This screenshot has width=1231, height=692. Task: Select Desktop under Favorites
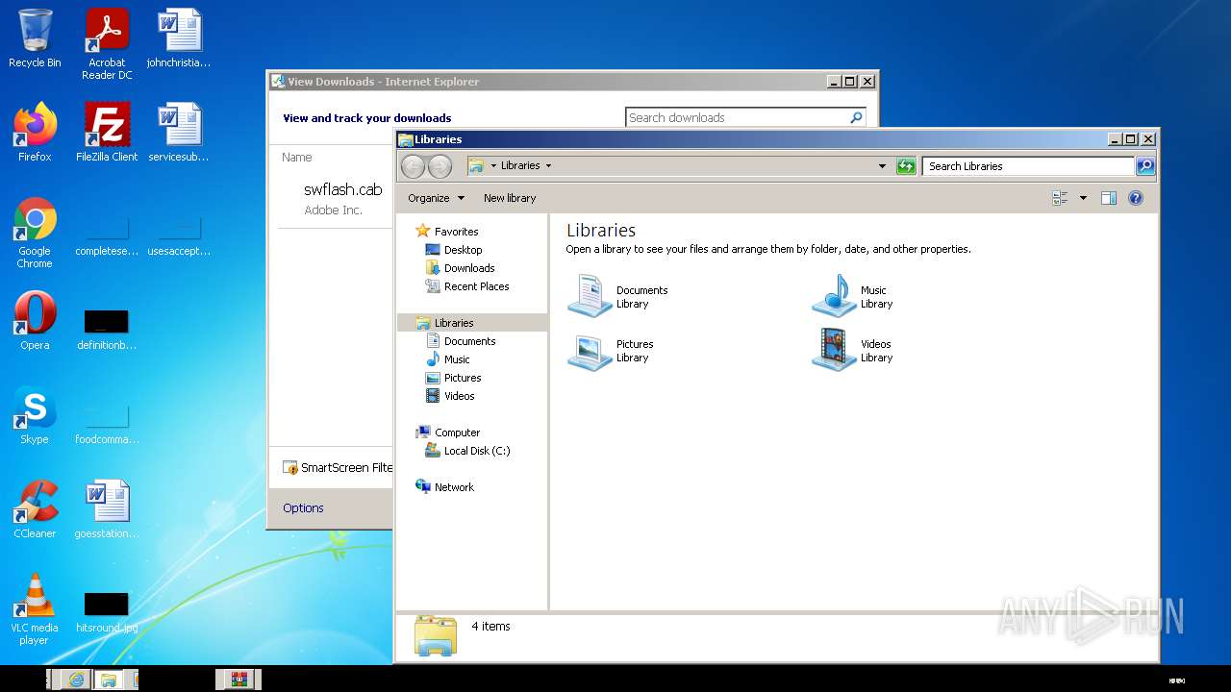pos(463,250)
